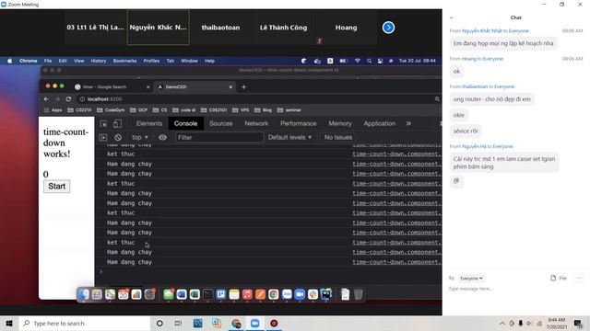Open Slack from the Mac dock
Image resolution: width=590 pixels, height=331 pixels.
coord(313,294)
